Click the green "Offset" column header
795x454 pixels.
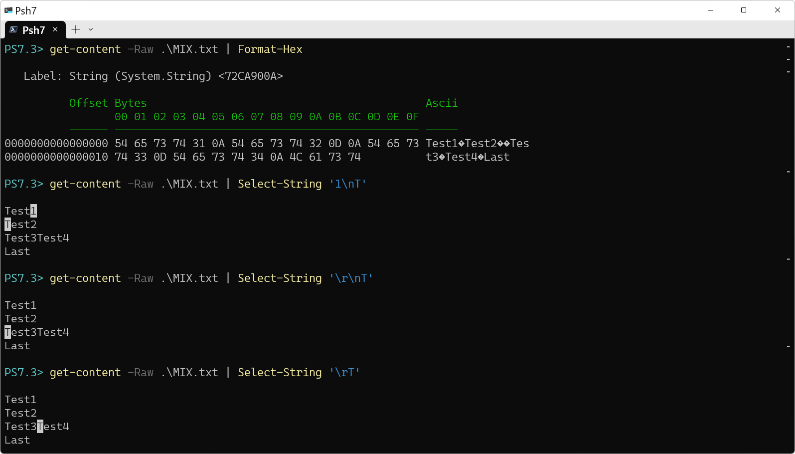coord(88,103)
